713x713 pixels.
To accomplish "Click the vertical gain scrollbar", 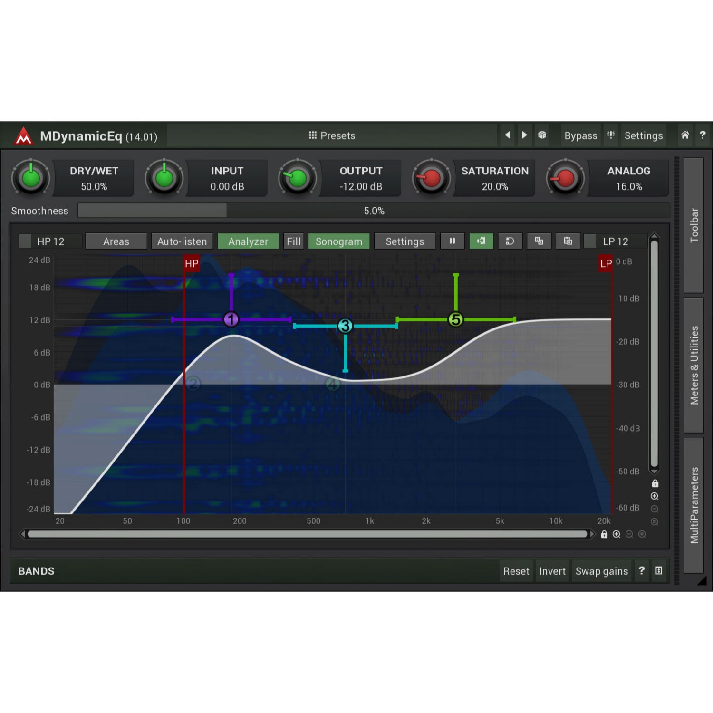I will pos(654,354).
